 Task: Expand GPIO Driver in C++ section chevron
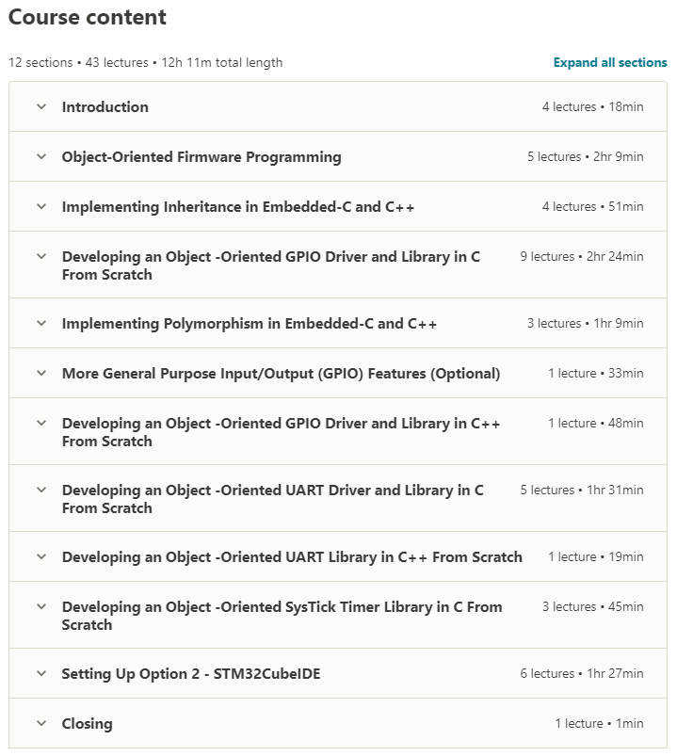pyautogui.click(x=41, y=424)
